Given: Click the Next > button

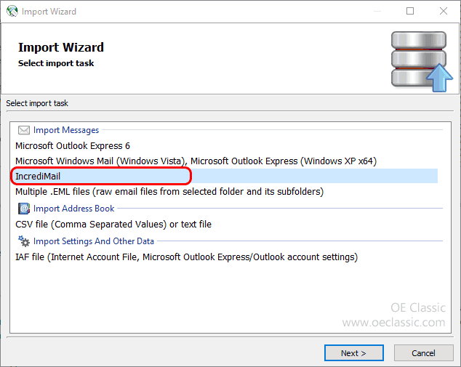Looking at the screenshot, I should (x=353, y=353).
